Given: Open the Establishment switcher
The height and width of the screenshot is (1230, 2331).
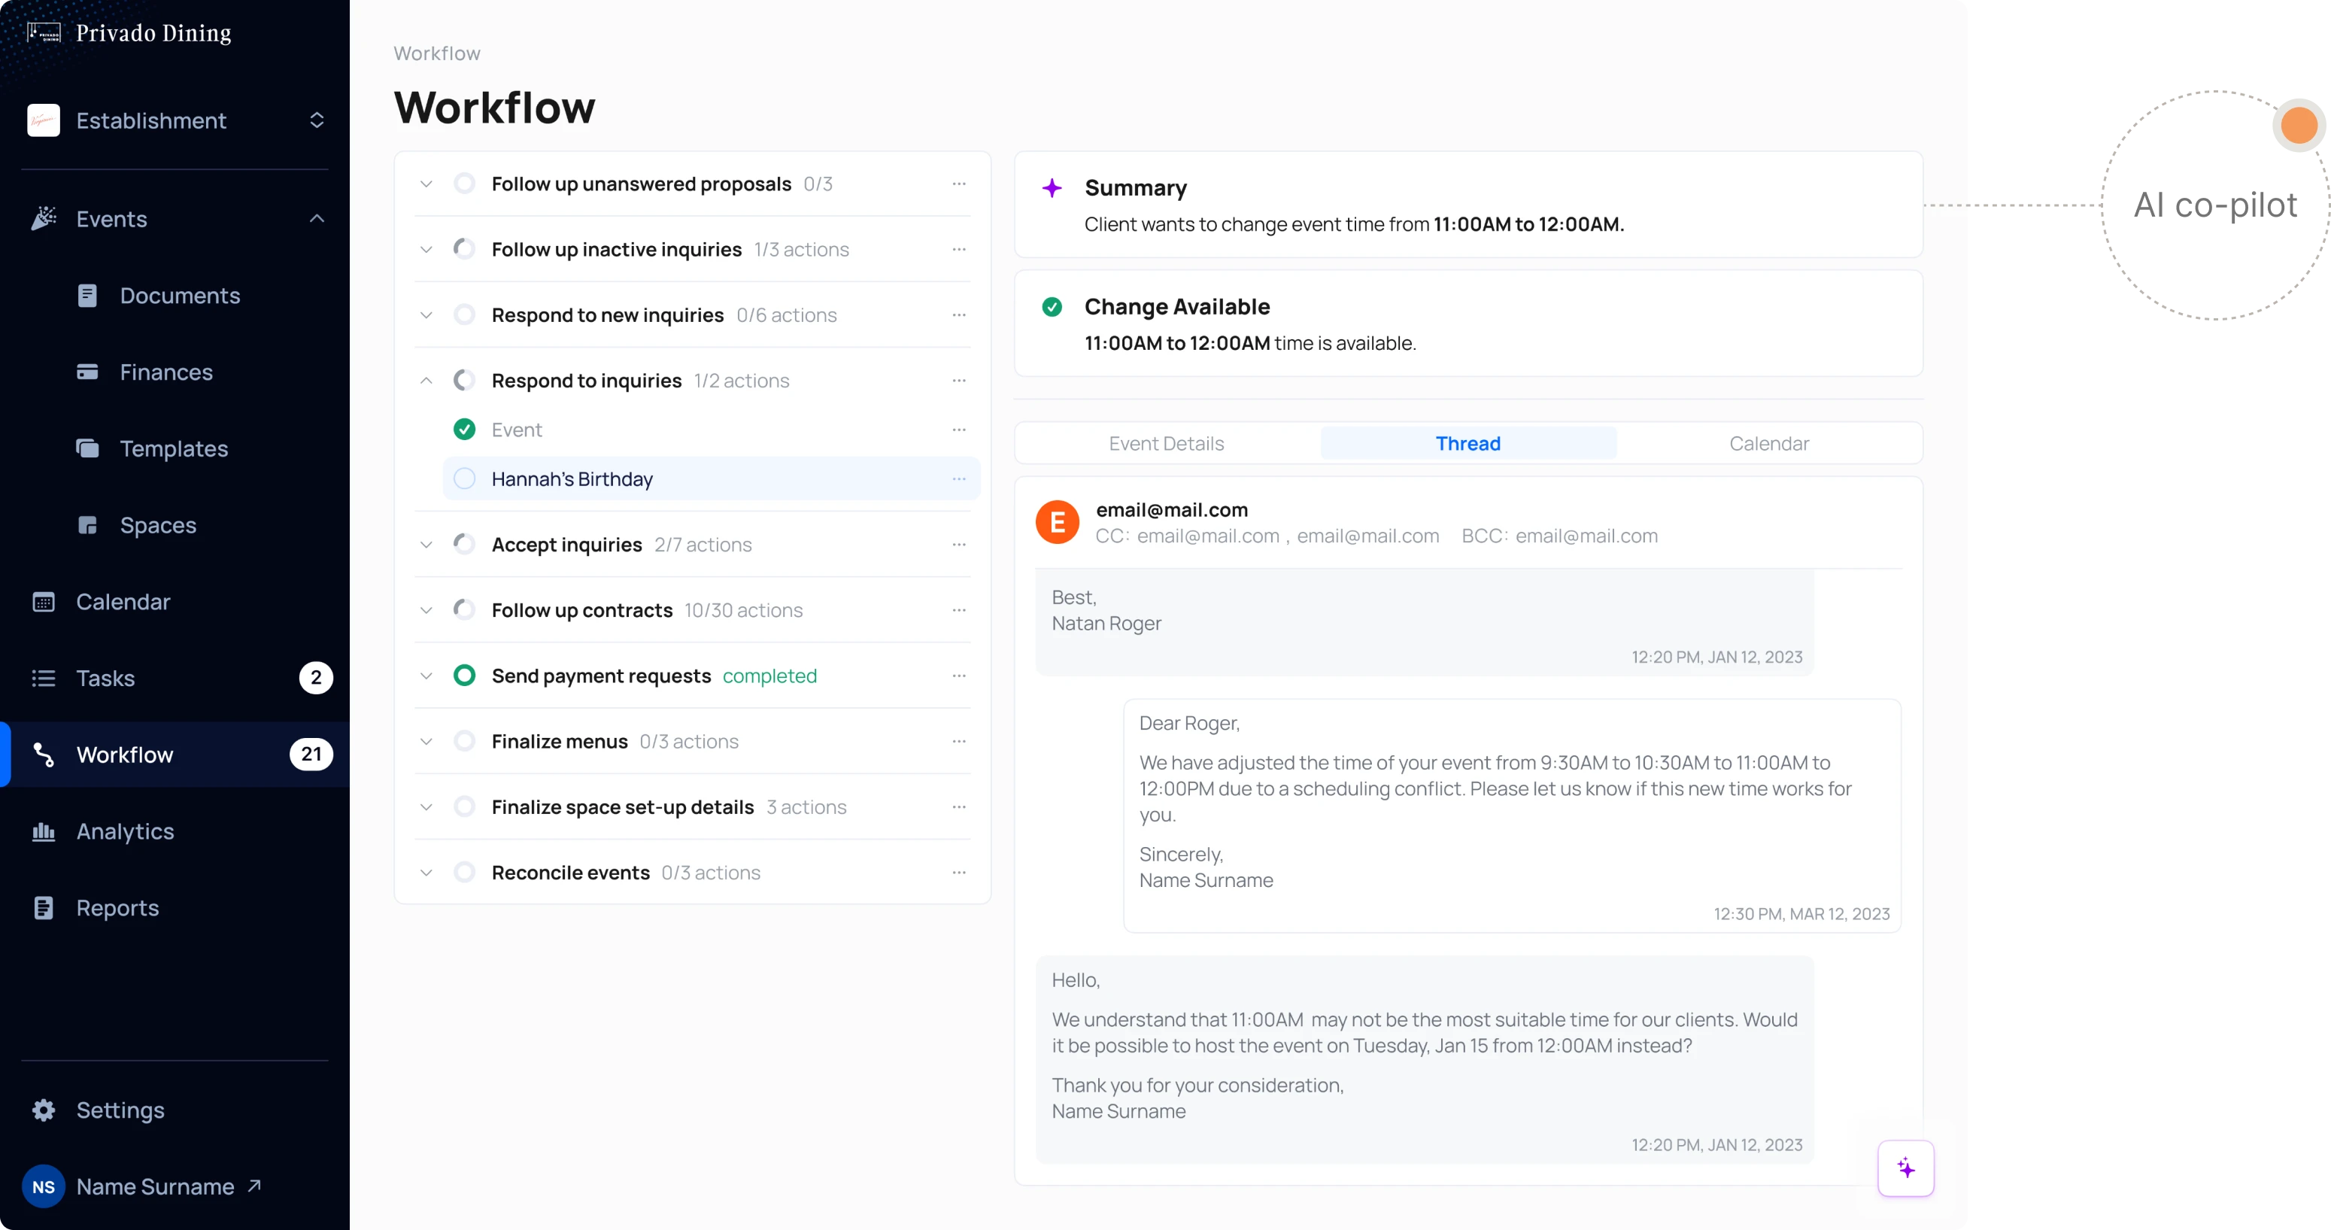Looking at the screenshot, I should (316, 120).
